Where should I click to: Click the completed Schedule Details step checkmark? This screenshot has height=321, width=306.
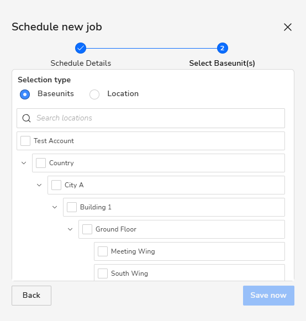tap(81, 48)
